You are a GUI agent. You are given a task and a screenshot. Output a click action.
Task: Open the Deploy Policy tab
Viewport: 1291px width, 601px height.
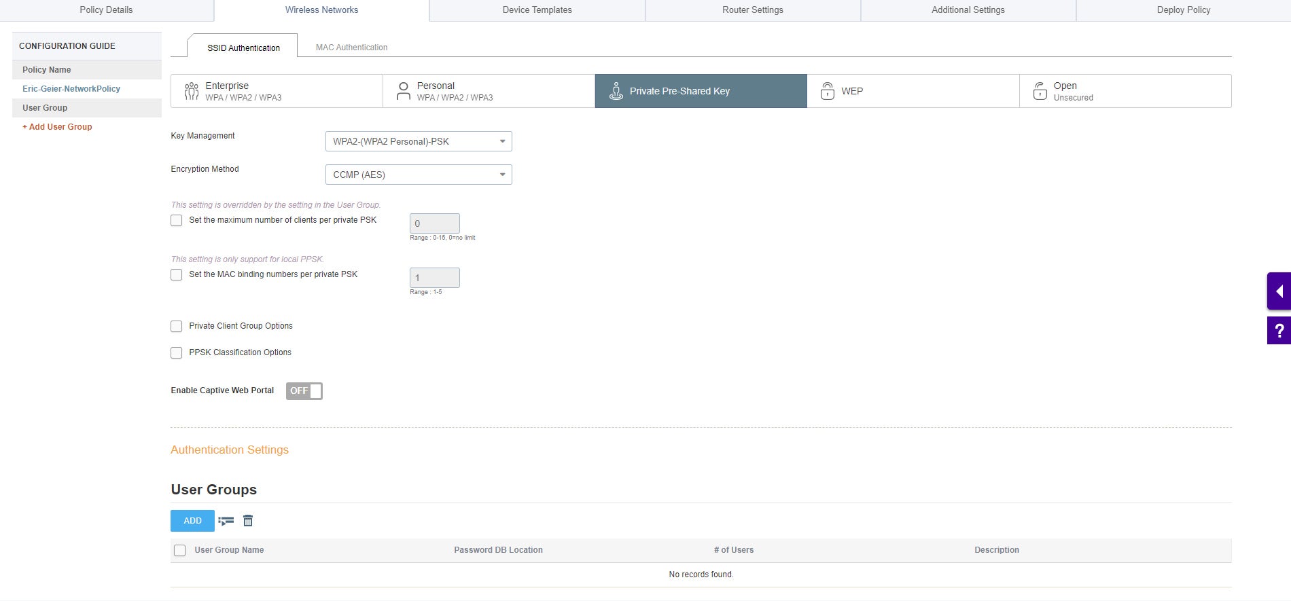pos(1184,10)
